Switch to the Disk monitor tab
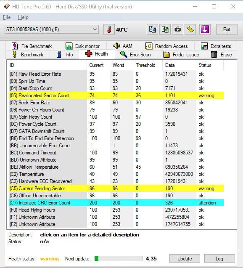Viewport: 243px width, 268px height. pyautogui.click(x=83, y=46)
